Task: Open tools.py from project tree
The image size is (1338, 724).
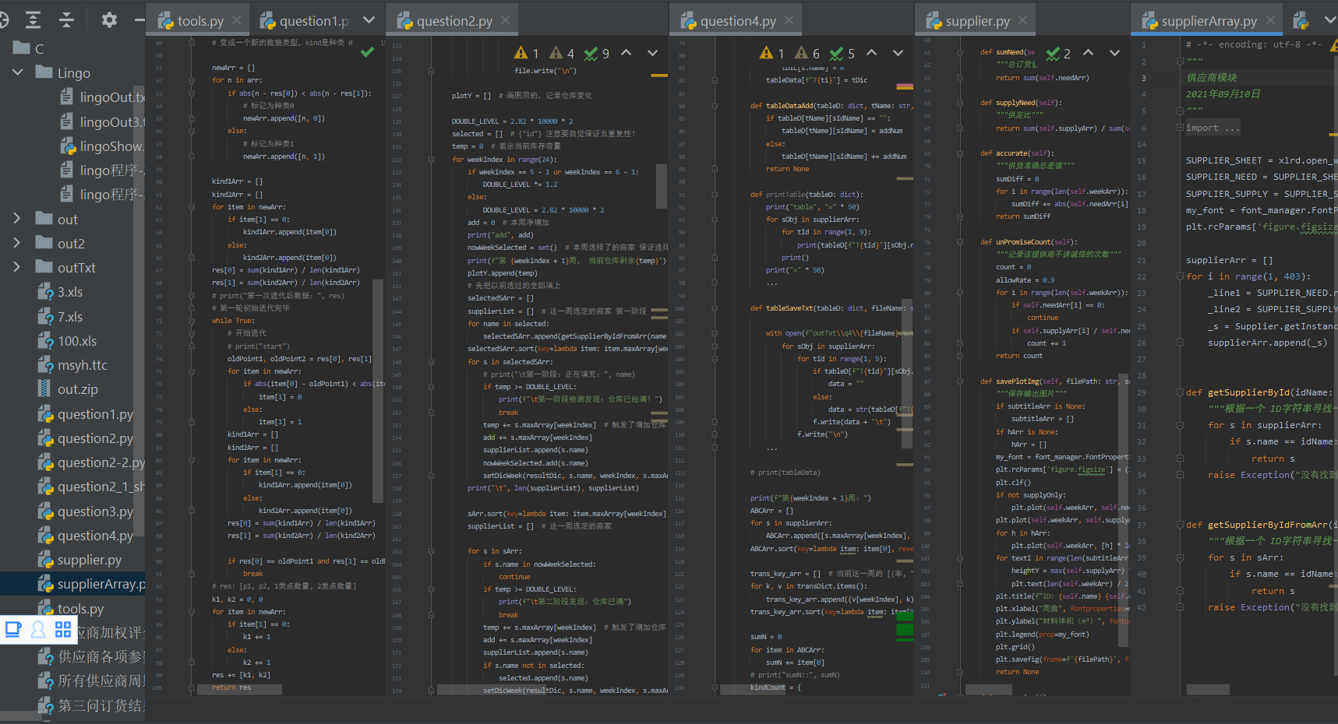Action: (72, 609)
